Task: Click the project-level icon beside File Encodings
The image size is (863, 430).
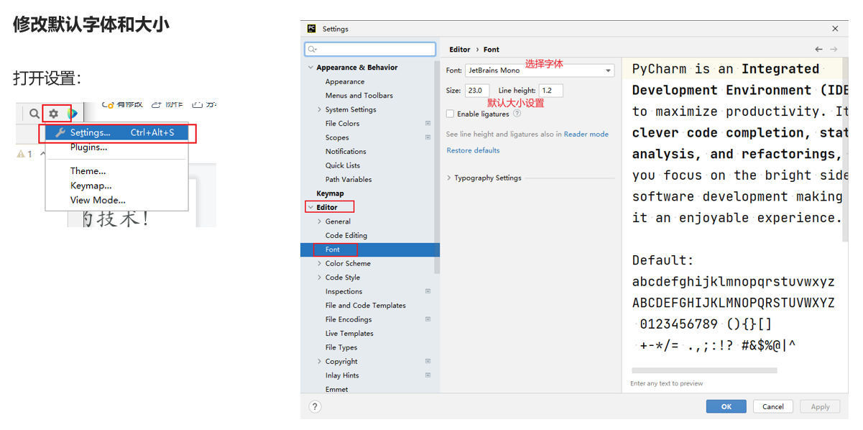Action: point(428,319)
